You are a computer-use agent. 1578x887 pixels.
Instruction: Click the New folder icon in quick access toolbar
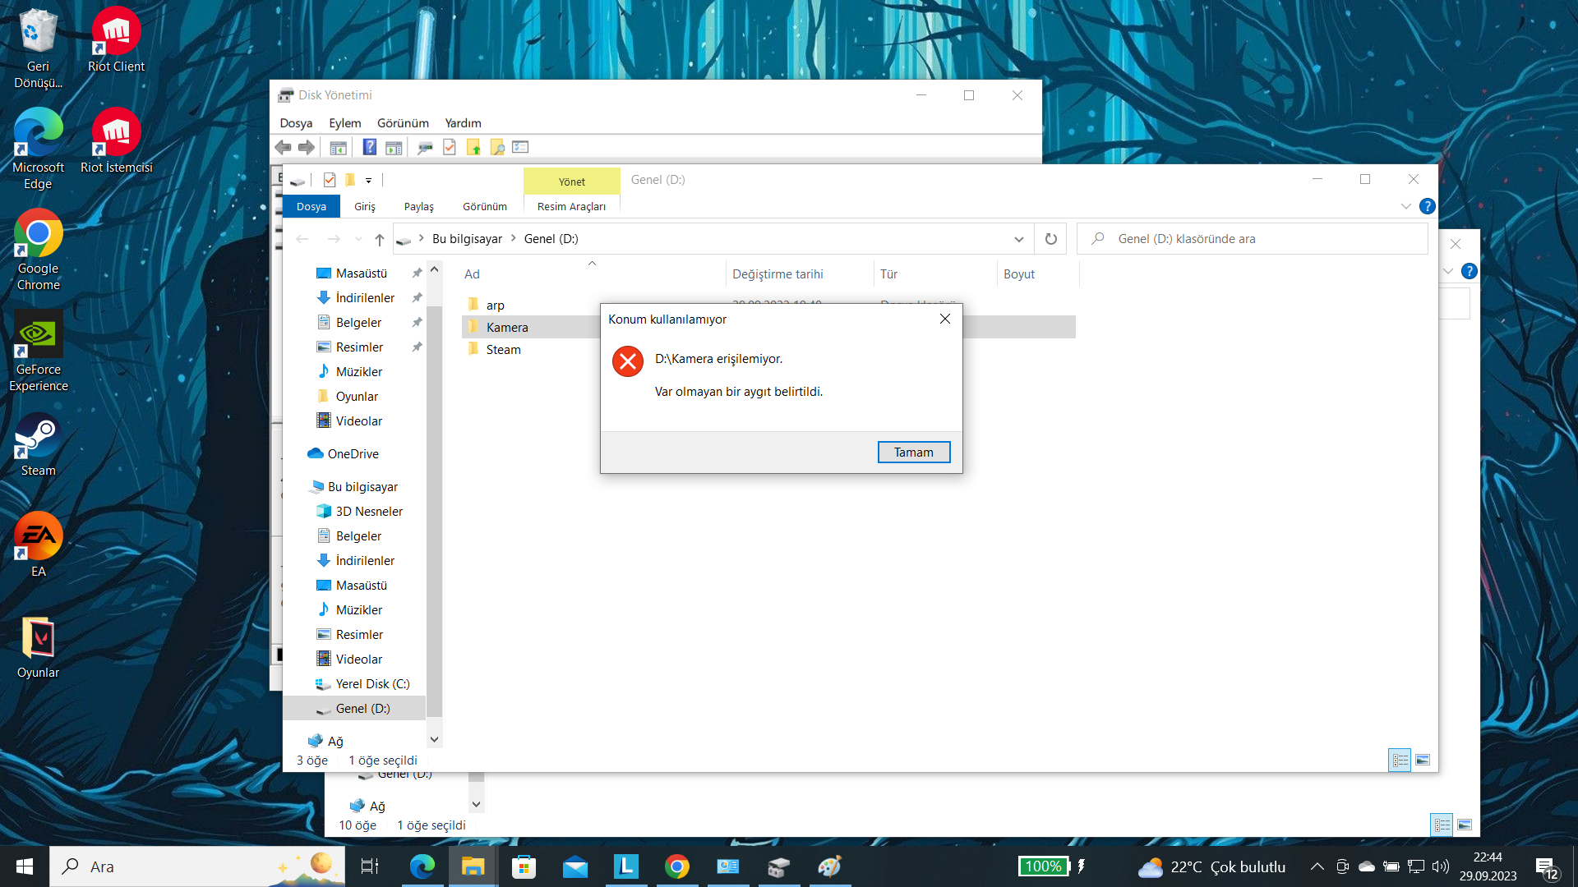pos(350,180)
